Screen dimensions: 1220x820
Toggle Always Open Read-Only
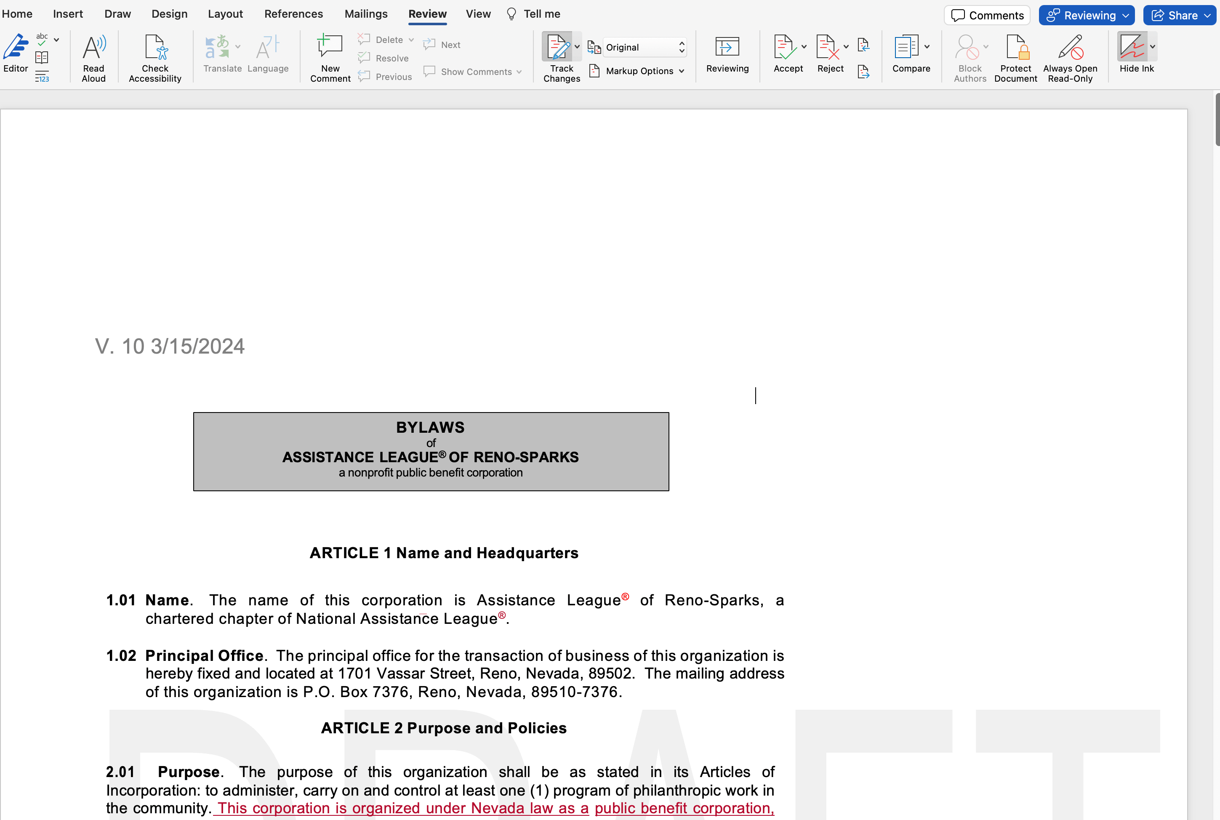(x=1070, y=48)
